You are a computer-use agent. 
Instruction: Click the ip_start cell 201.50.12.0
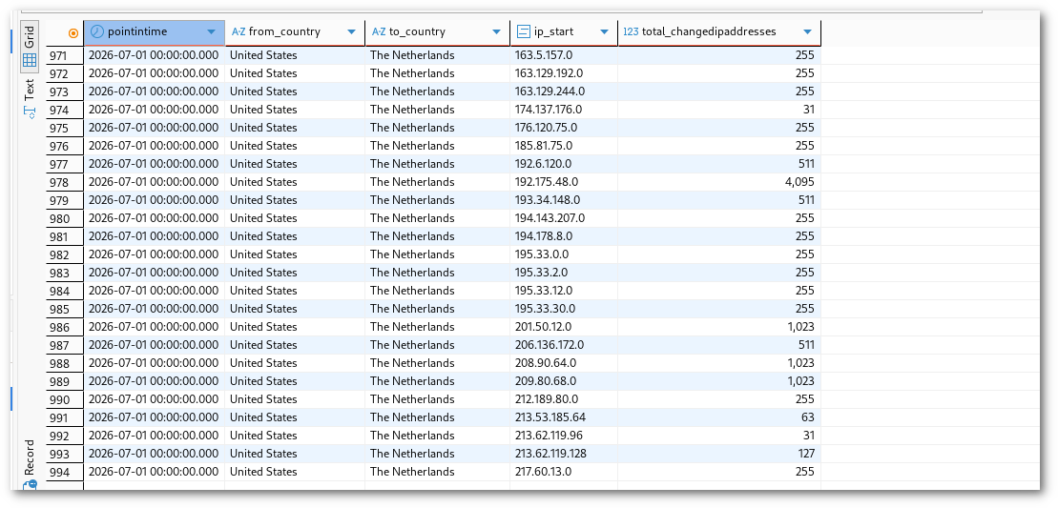click(x=564, y=327)
